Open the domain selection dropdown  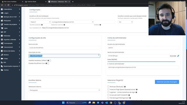[x=72, y=22]
